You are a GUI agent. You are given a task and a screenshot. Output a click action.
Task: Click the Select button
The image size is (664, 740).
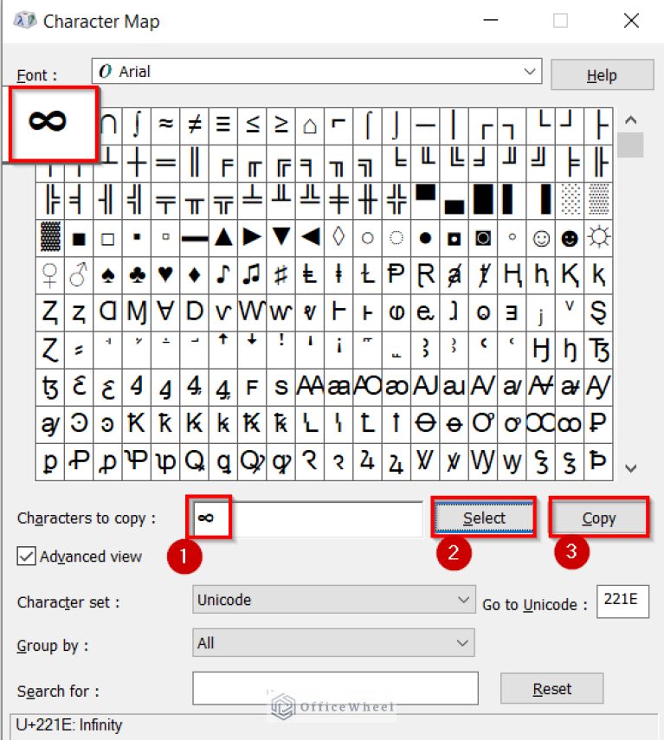tap(484, 518)
